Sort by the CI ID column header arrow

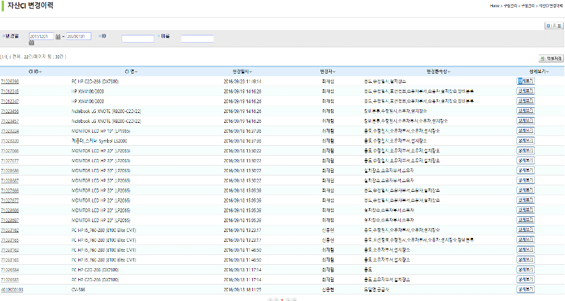pyautogui.click(x=41, y=71)
